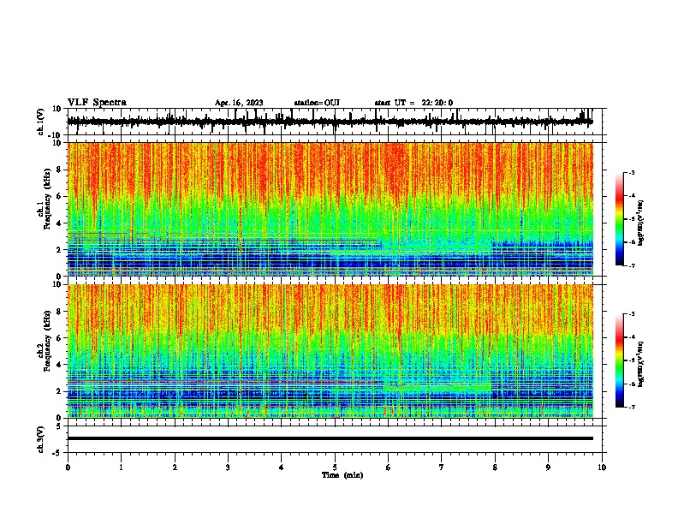
Task: Click the ch.2 color scale bar
Action: 619,360
